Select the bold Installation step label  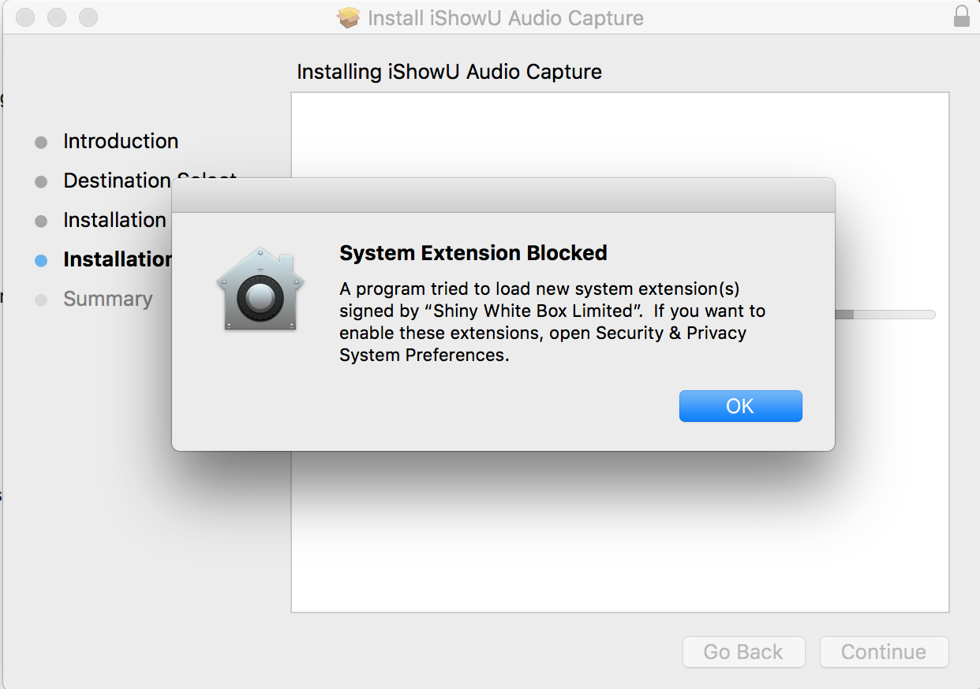(x=117, y=259)
